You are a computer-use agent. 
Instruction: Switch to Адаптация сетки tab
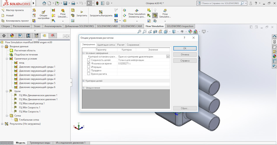[x=106, y=45]
